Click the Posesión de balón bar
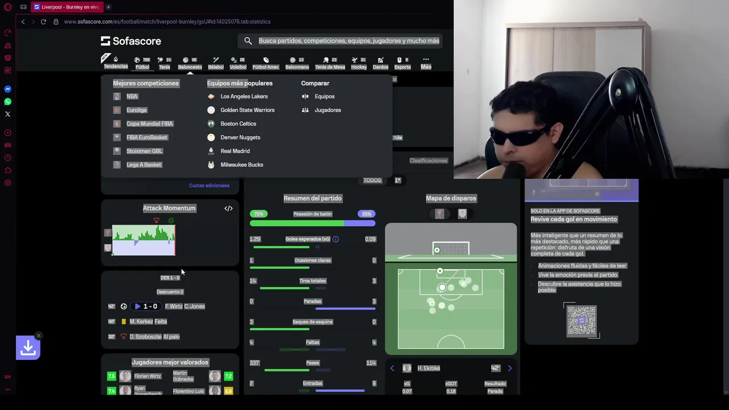This screenshot has height=410, width=729. click(x=312, y=223)
